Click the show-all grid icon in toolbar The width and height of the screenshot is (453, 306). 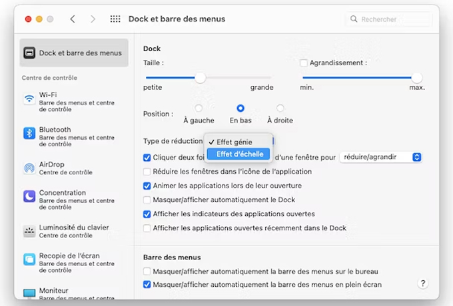115,19
